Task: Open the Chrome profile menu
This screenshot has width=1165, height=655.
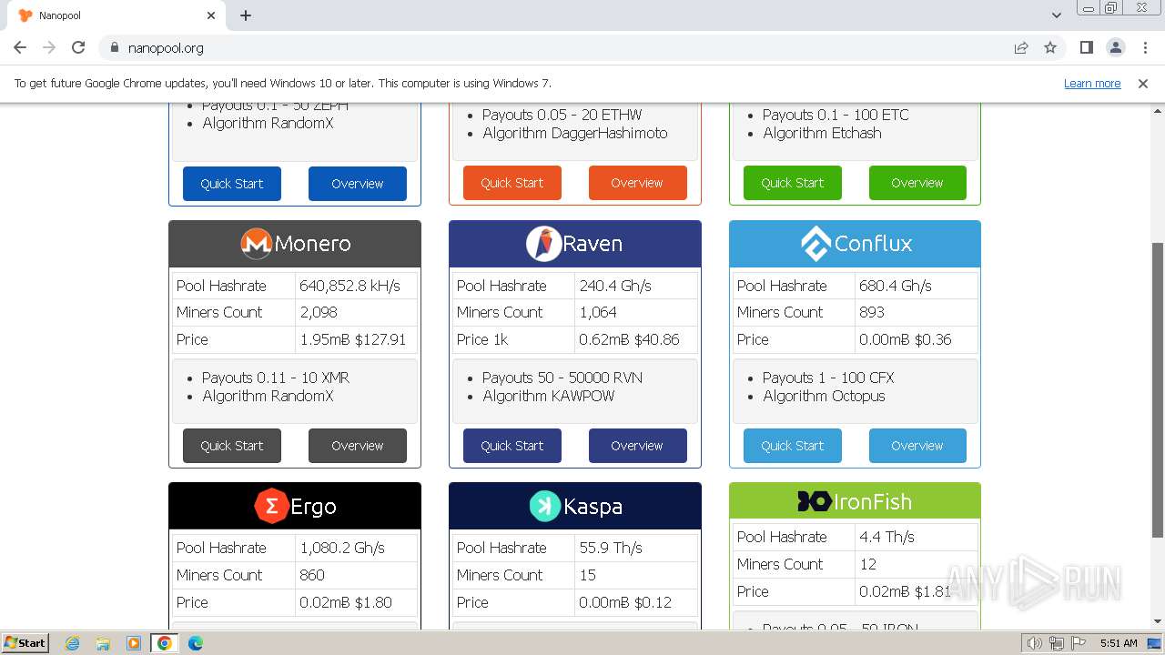Action: (x=1115, y=47)
